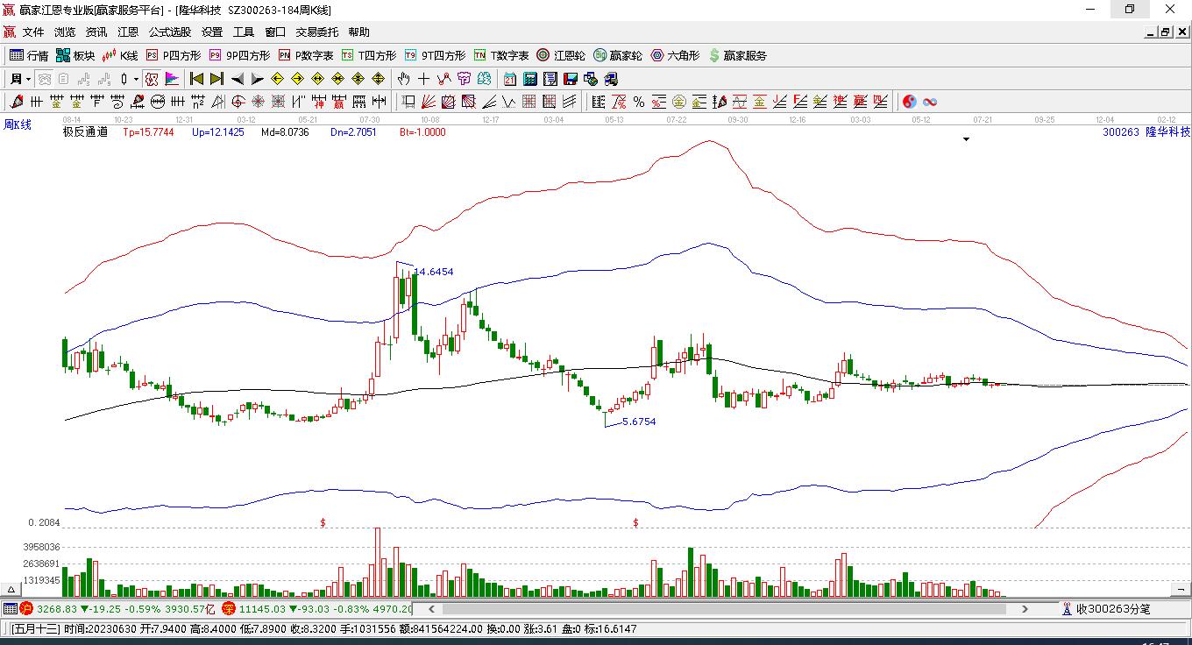This screenshot has height=645, width=1192.
Task: Open the 收300263分笔 status item
Action: 1106,609
